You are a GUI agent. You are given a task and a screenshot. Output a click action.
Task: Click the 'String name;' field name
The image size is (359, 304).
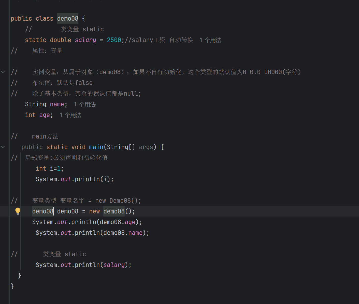click(57, 104)
